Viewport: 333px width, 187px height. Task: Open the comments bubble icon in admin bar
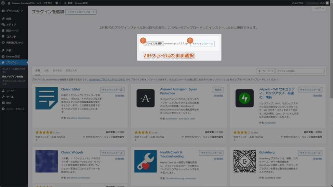(57, 3)
